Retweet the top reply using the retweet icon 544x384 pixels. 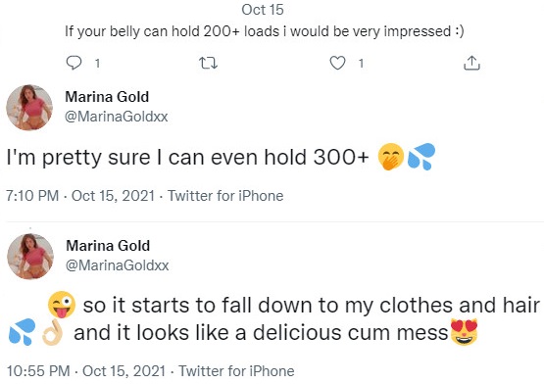tap(208, 63)
